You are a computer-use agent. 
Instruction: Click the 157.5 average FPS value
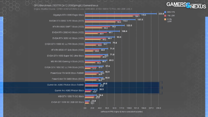(140, 20)
